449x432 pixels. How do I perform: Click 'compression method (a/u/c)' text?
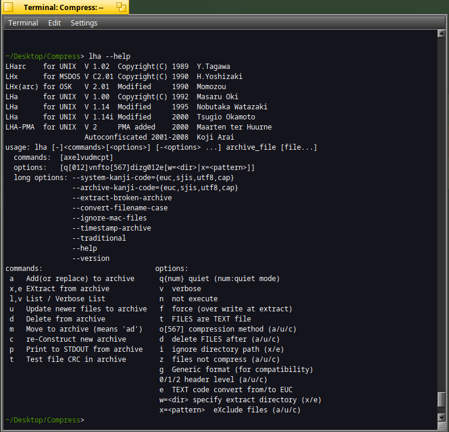(242, 329)
